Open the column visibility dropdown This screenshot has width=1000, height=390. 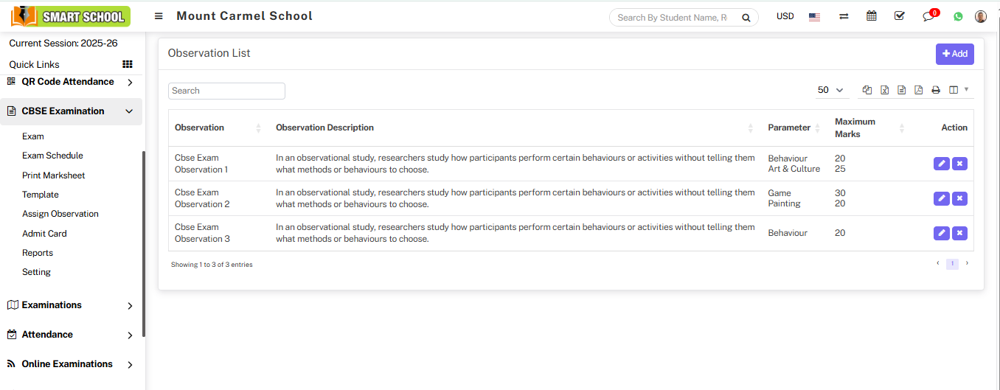pos(959,90)
